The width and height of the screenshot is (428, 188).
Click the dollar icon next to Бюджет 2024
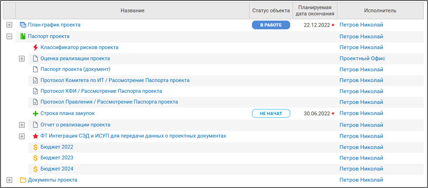click(x=35, y=169)
